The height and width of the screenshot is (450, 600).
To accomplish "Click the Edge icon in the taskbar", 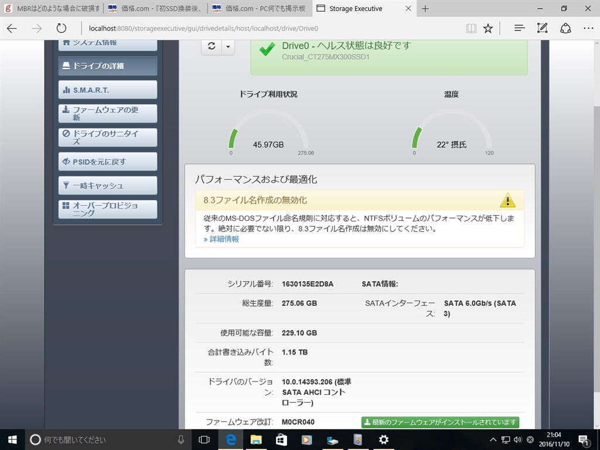I will [231, 439].
